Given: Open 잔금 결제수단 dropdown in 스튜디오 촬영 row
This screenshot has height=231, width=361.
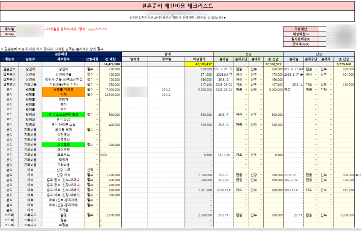Looking at the screenshot, I should coord(316,215).
